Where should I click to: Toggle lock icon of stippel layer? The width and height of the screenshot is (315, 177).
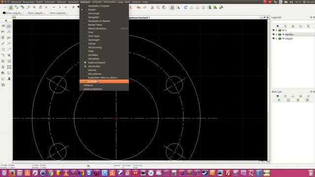277,38
